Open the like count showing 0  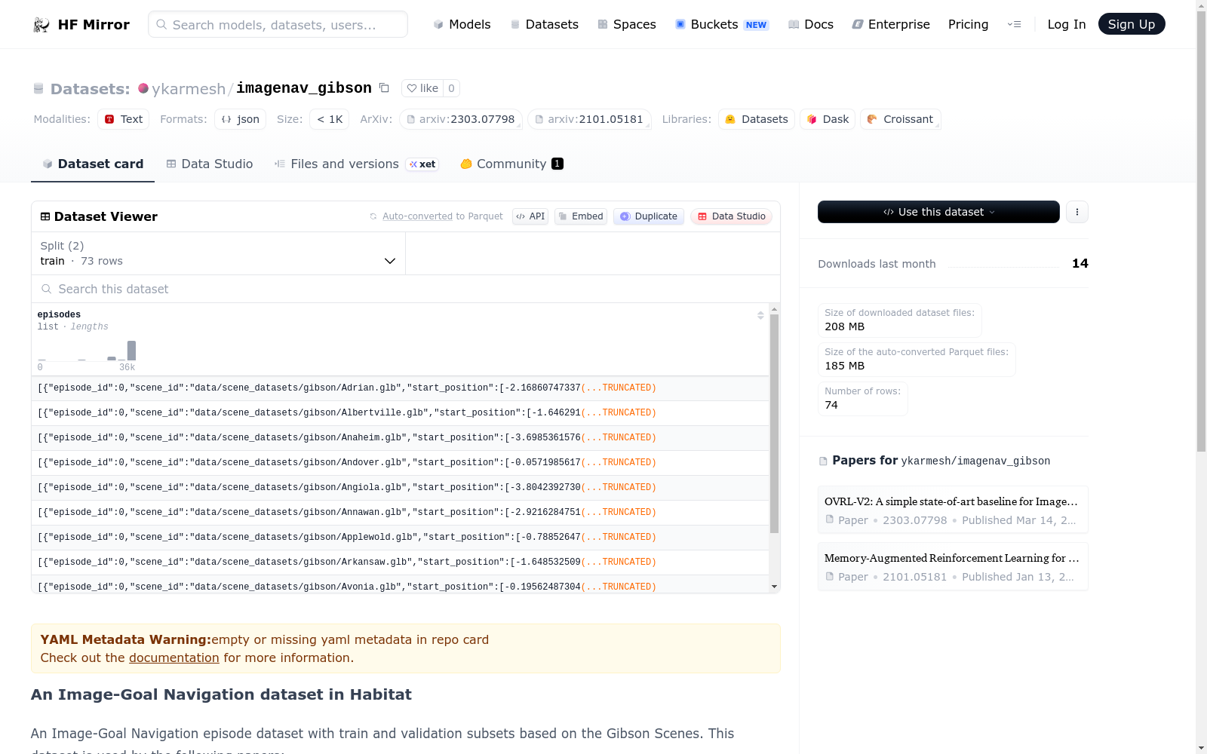pyautogui.click(x=451, y=88)
